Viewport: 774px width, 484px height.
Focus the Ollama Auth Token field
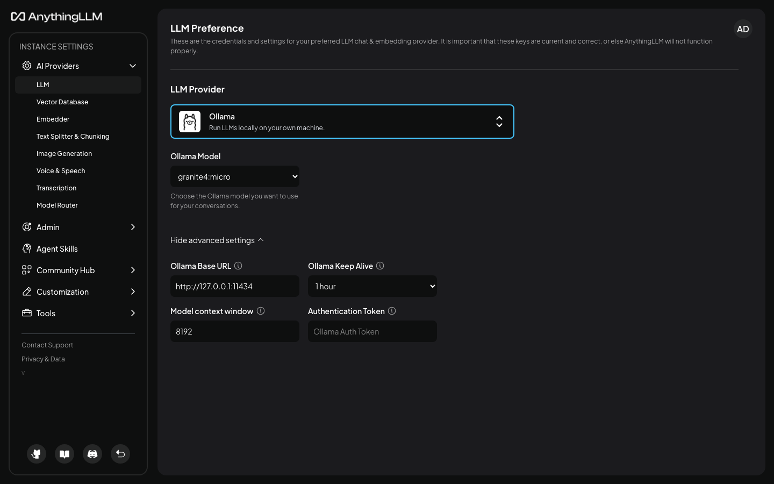pyautogui.click(x=372, y=331)
